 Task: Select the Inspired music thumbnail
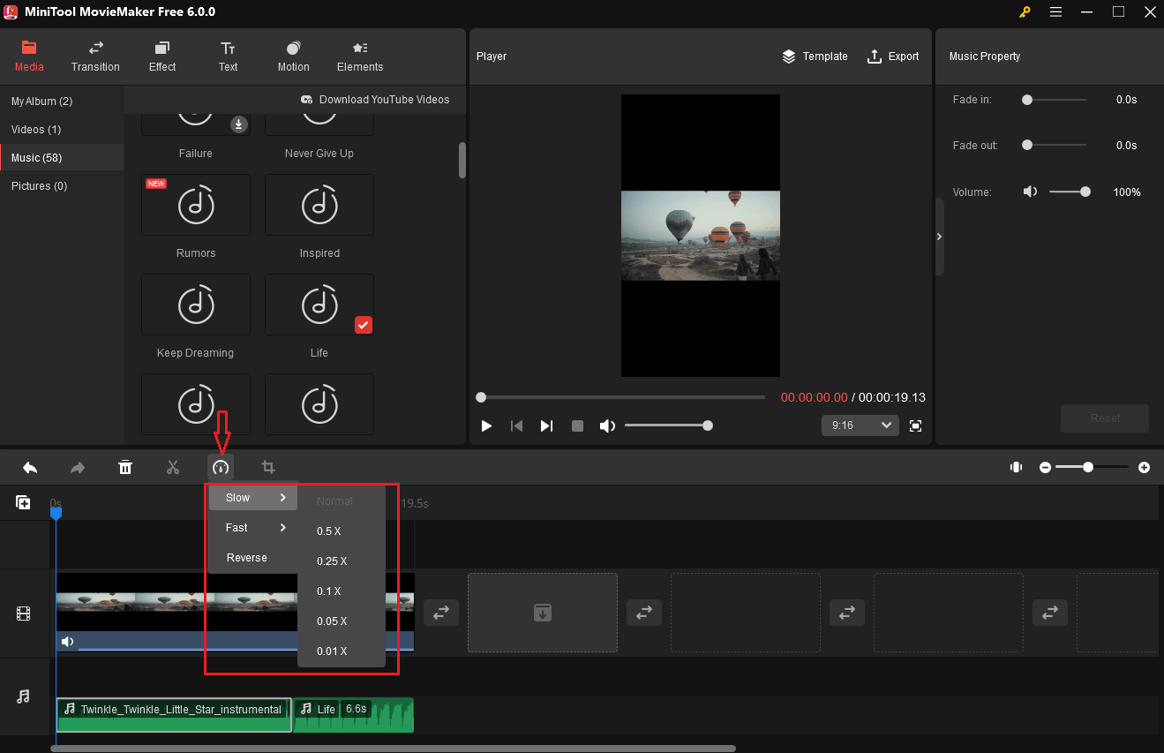319,205
